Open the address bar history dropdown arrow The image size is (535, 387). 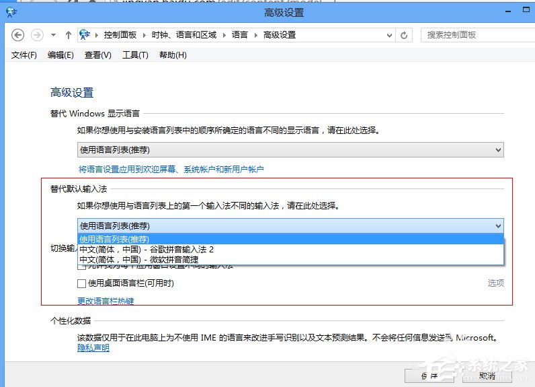[388, 35]
